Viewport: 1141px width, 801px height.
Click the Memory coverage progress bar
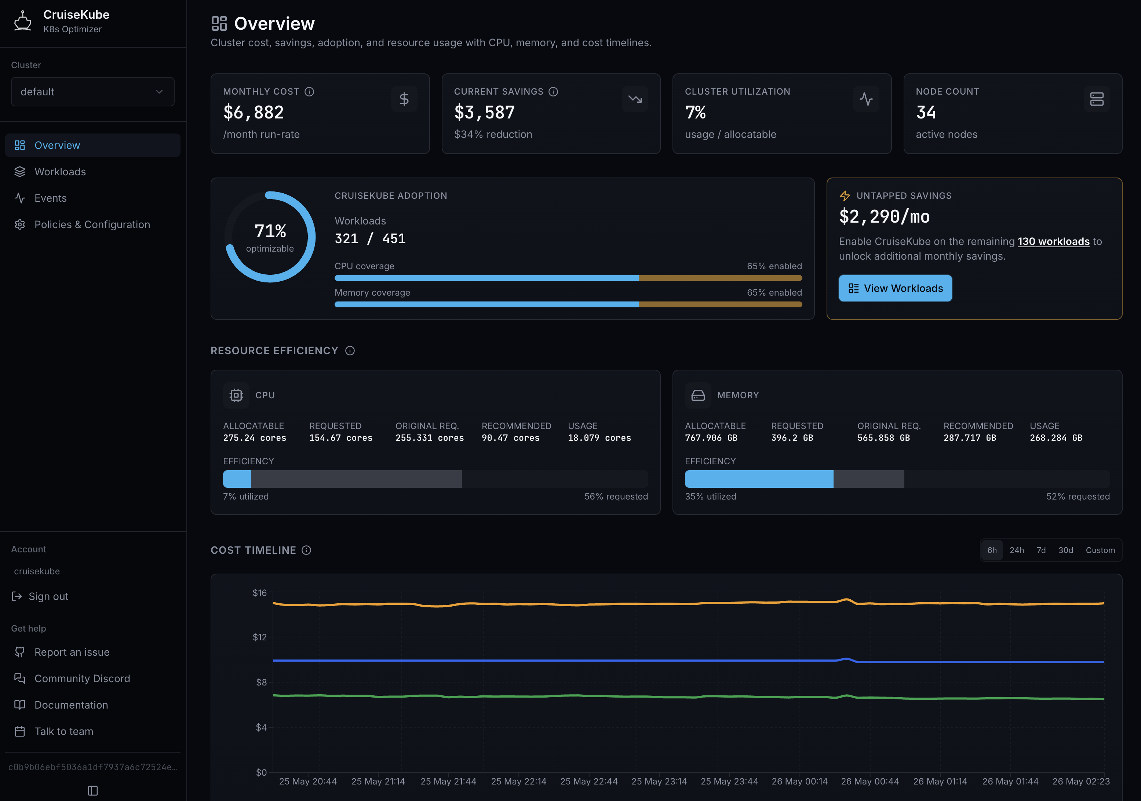coord(568,305)
